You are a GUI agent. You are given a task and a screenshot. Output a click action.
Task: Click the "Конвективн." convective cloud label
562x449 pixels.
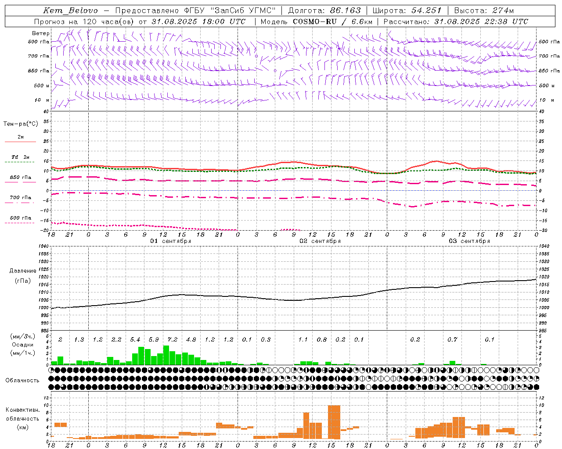[22, 410]
